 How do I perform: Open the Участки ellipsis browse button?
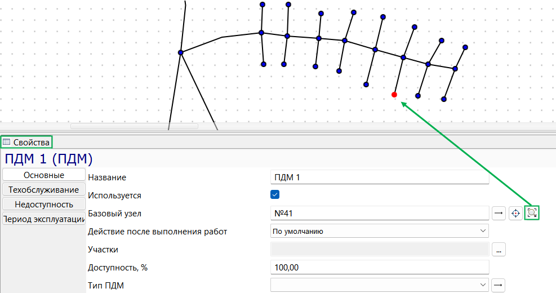(499, 250)
